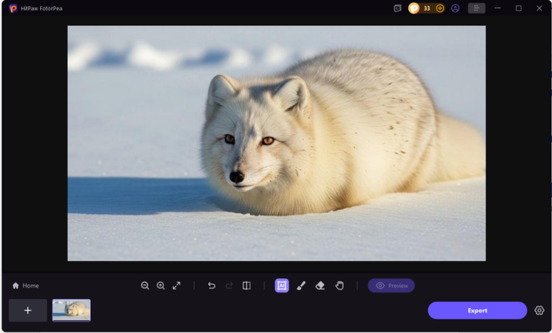Select the AI selection tool
Image resolution: width=552 pixels, height=333 pixels.
[282, 286]
